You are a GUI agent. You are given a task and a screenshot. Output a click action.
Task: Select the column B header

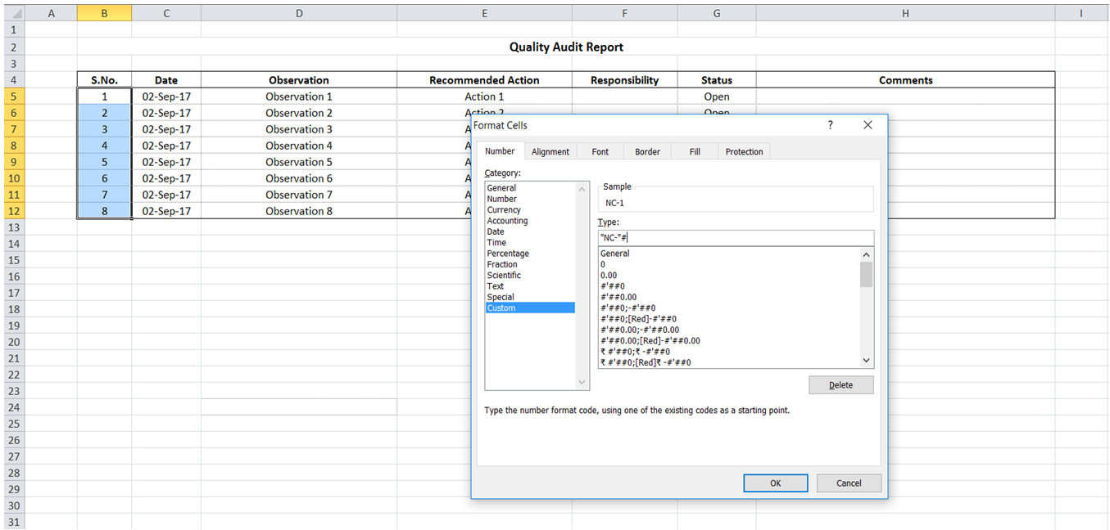click(104, 13)
